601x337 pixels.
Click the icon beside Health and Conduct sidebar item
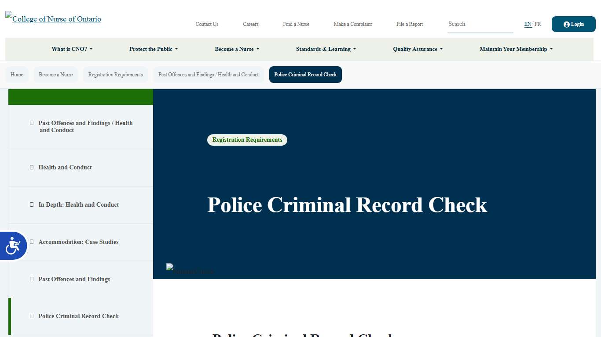[x=31, y=167]
